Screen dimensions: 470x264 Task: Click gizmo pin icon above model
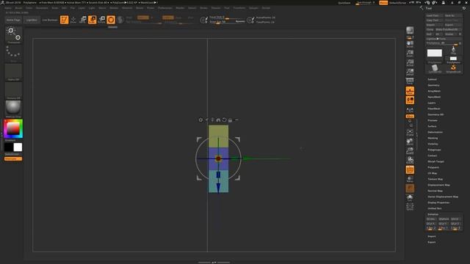coord(212,120)
